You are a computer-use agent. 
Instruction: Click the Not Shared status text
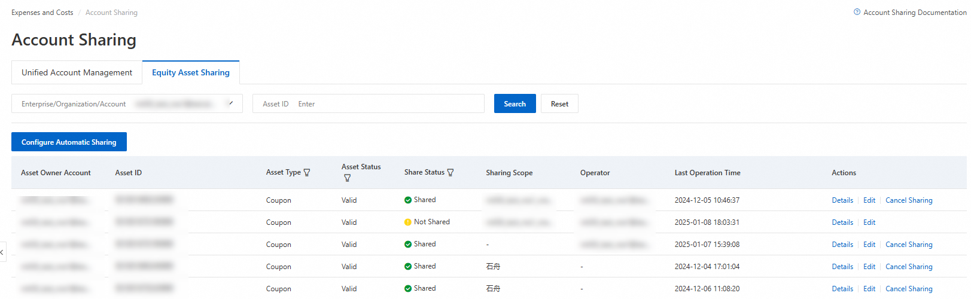432,222
